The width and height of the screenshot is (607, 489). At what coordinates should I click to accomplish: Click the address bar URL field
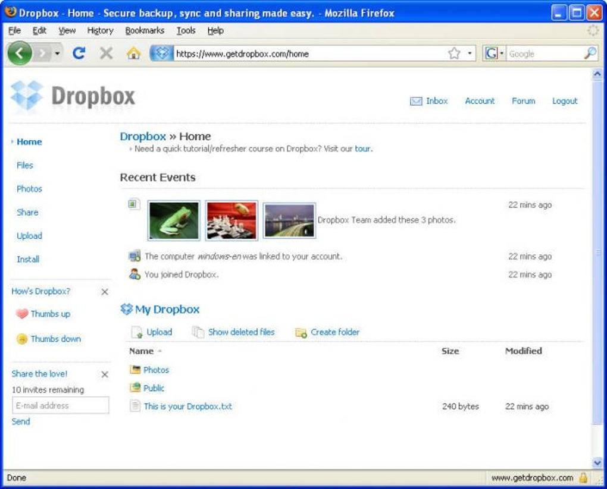coord(309,53)
